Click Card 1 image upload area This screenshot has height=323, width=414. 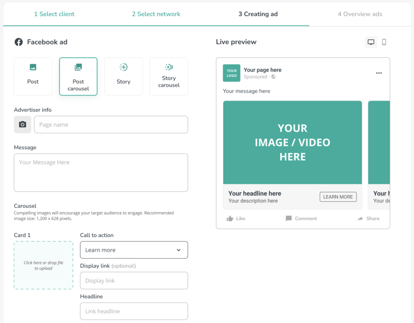pos(44,265)
